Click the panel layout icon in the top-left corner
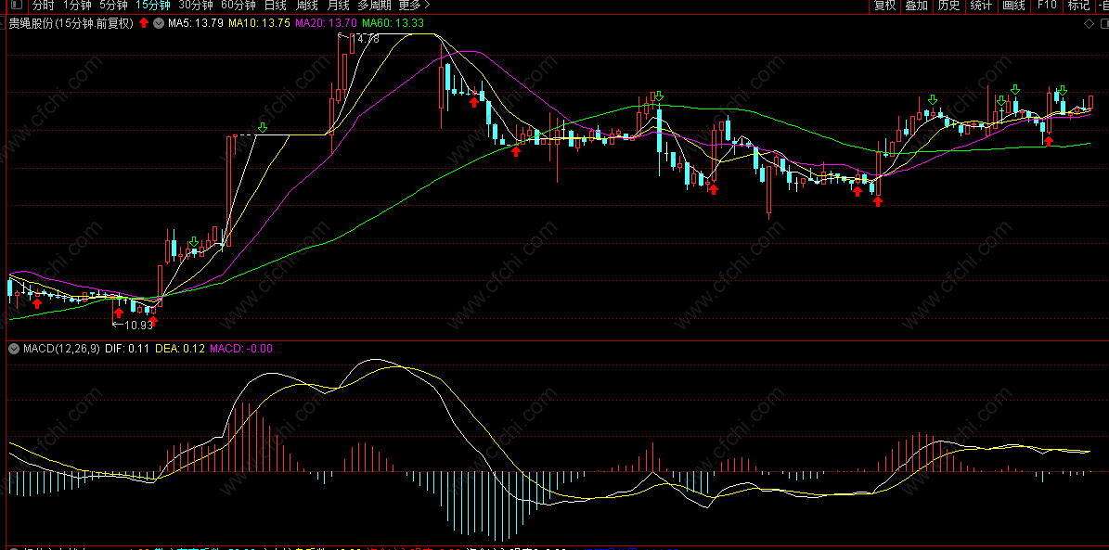1109x550 pixels. 17,6
